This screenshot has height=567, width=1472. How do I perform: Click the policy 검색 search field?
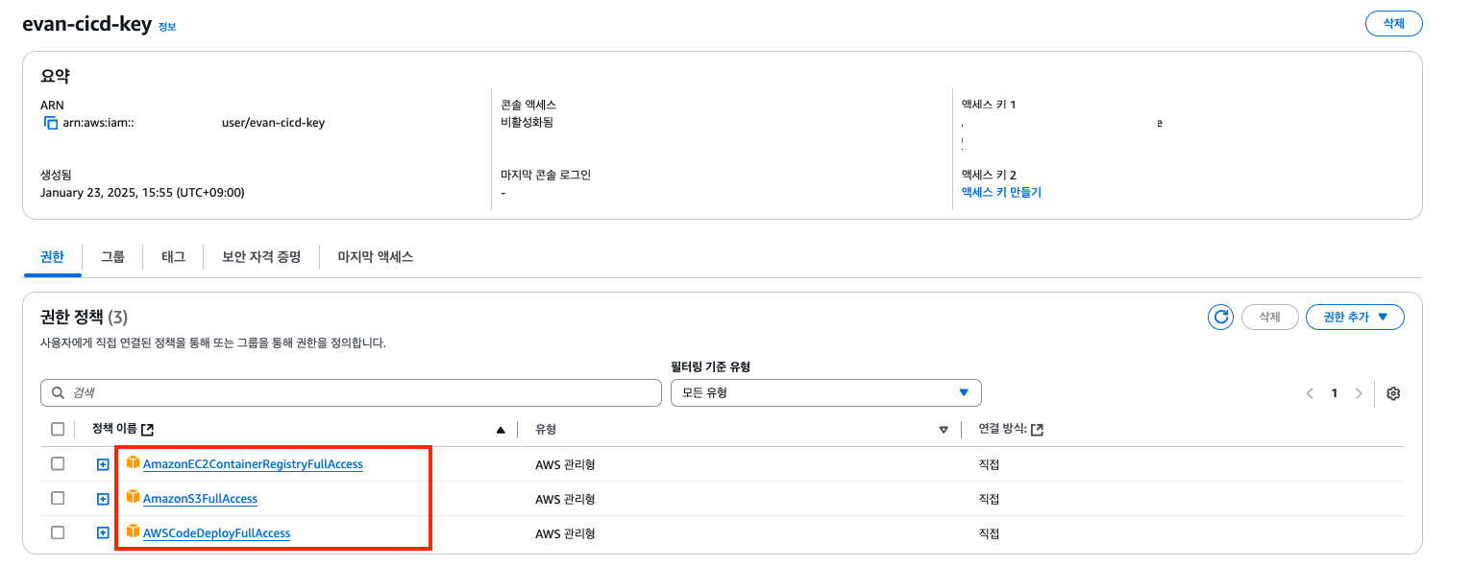[351, 392]
